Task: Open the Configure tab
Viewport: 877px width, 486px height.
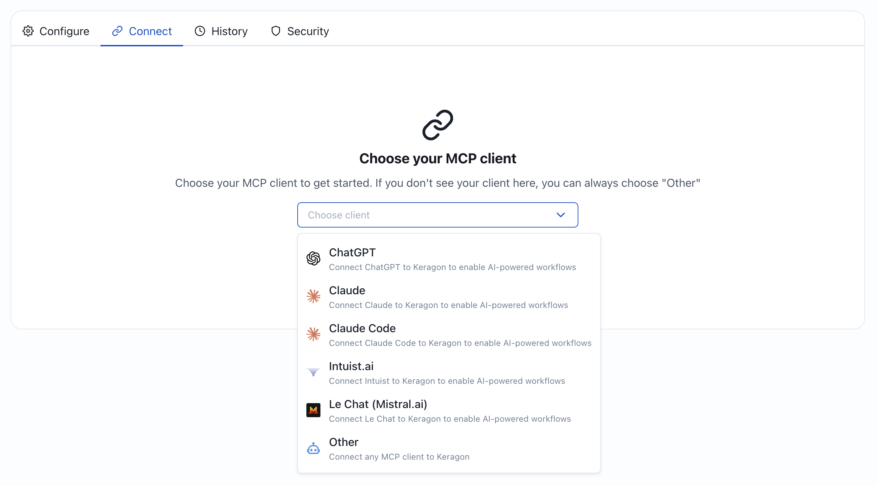Action: click(56, 31)
